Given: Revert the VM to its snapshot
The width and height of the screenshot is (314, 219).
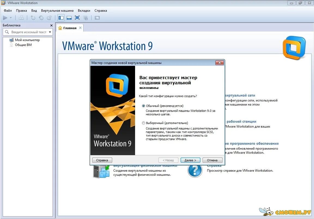Looking at the screenshot, I should click(41, 18).
